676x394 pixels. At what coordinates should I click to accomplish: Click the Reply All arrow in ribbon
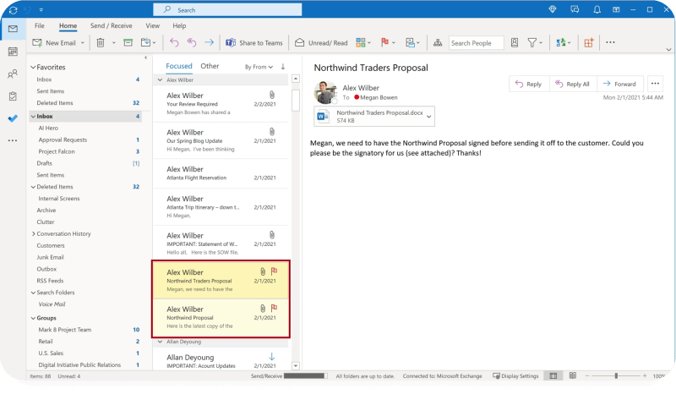(192, 42)
